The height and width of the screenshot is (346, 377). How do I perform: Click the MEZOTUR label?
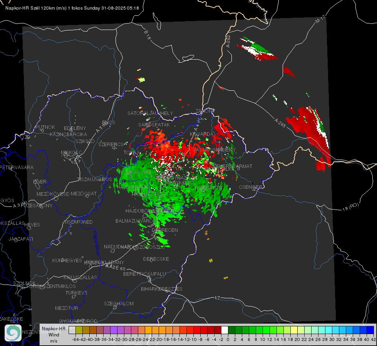(67, 308)
